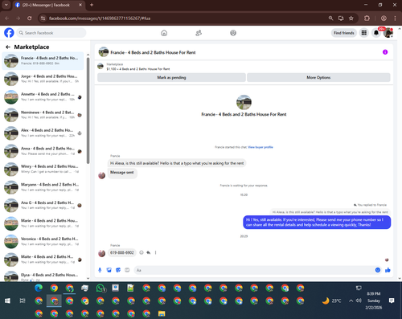The height and width of the screenshot is (319, 402).
Task: Click the voice clip microphone icon
Action: (100, 270)
